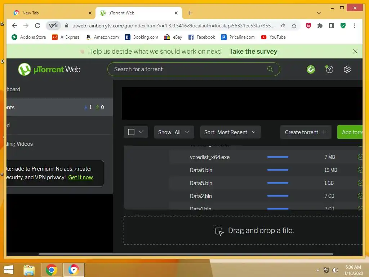
Task: Click the horizontal scrollbar at page bottom
Action: coord(186,254)
